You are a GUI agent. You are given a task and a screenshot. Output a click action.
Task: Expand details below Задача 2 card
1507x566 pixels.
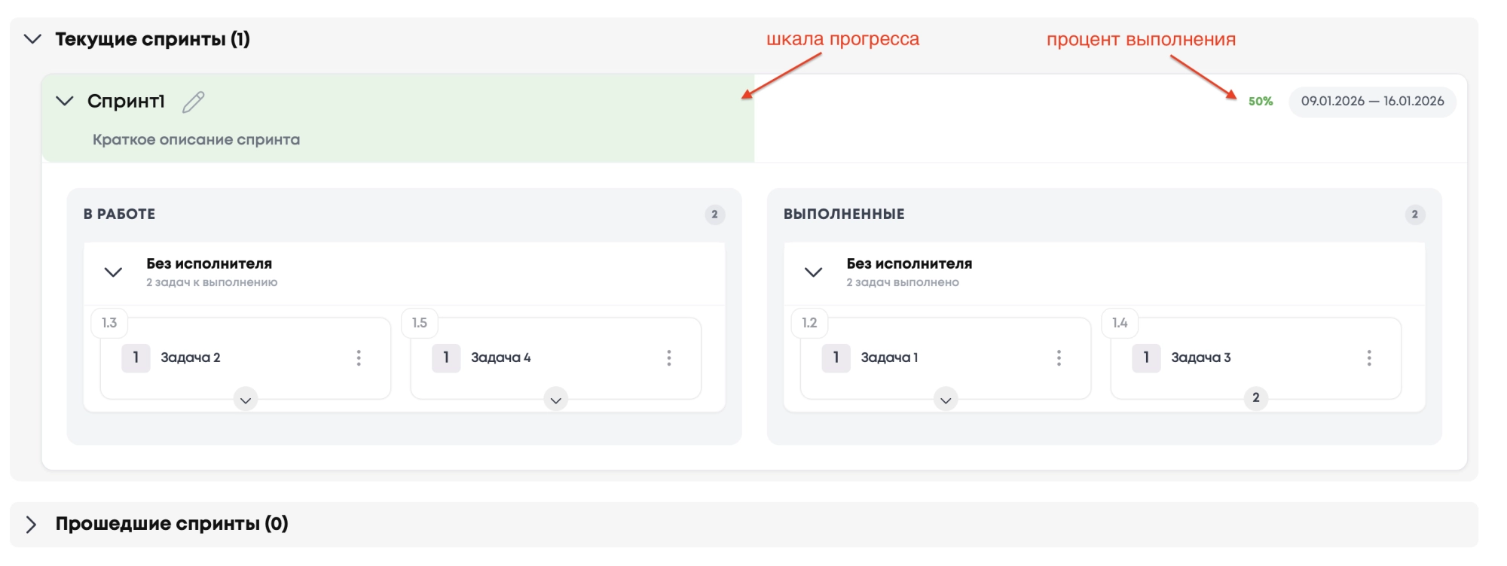[x=246, y=400]
